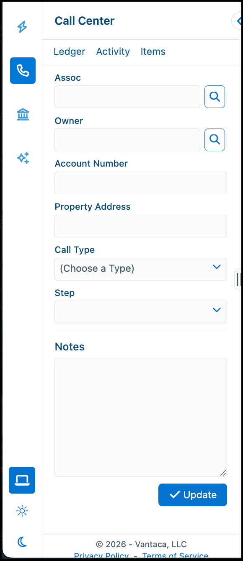This screenshot has width=243, height=561.
Task: Select the laptop system theme icon
Action: (x=22, y=480)
